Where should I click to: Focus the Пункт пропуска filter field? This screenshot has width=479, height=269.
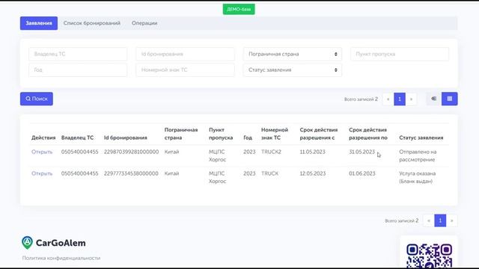tap(400, 54)
